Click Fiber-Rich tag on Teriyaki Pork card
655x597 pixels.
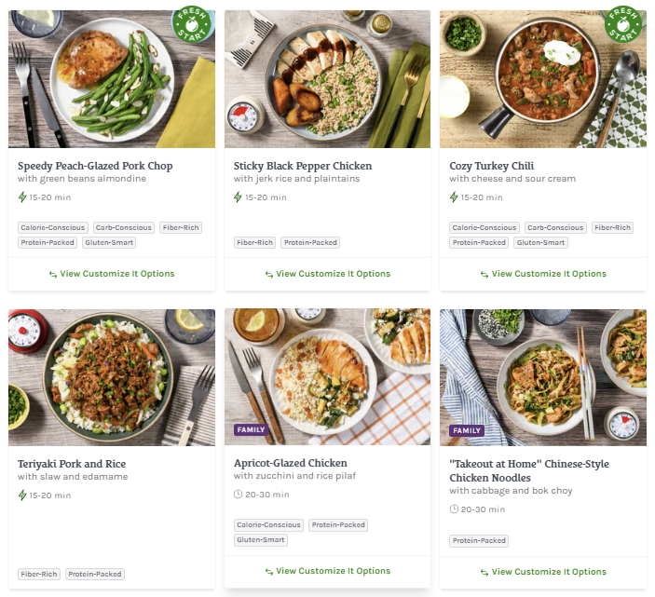pos(39,575)
